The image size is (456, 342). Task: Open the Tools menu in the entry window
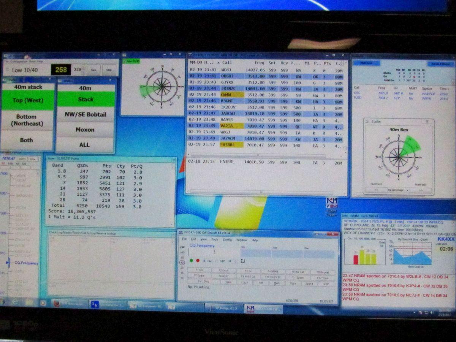[x=215, y=240]
